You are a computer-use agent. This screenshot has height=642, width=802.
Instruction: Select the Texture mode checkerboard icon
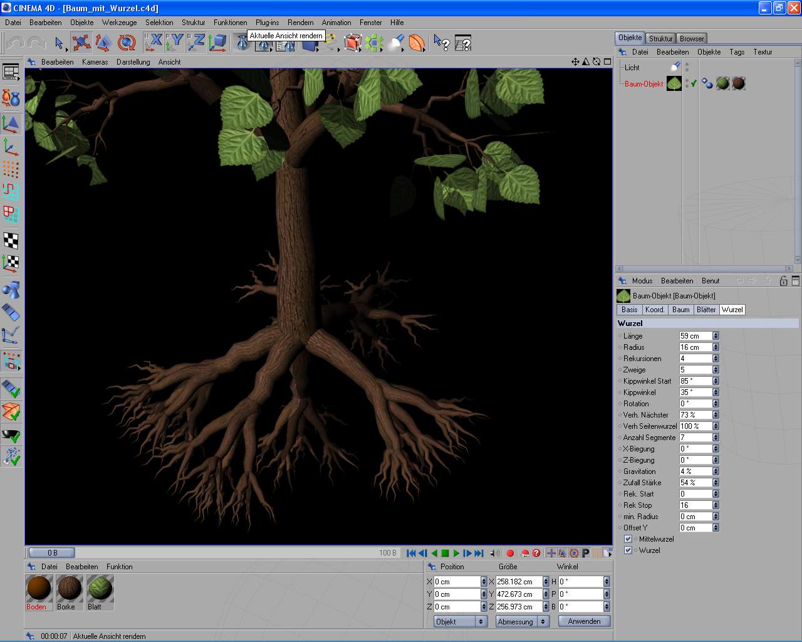(11, 240)
